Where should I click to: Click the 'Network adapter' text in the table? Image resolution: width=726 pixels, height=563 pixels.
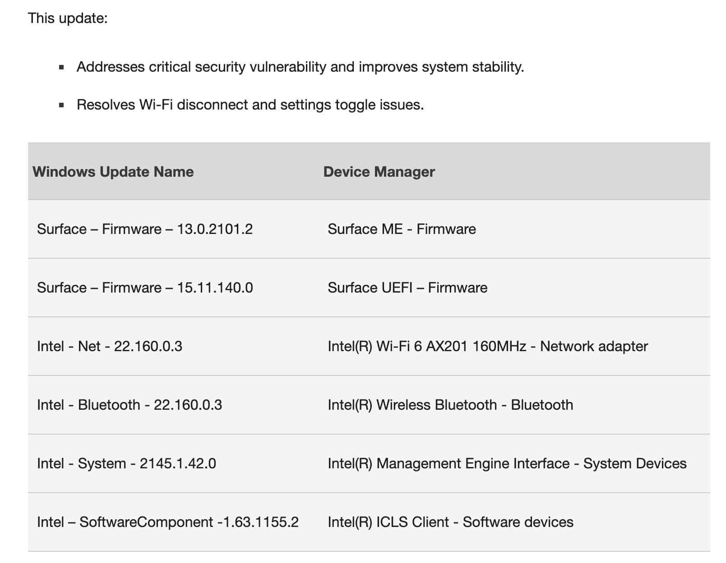[x=594, y=346]
